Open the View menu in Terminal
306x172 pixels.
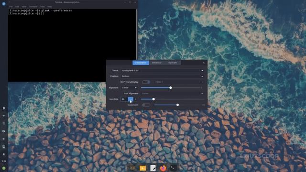24,7
